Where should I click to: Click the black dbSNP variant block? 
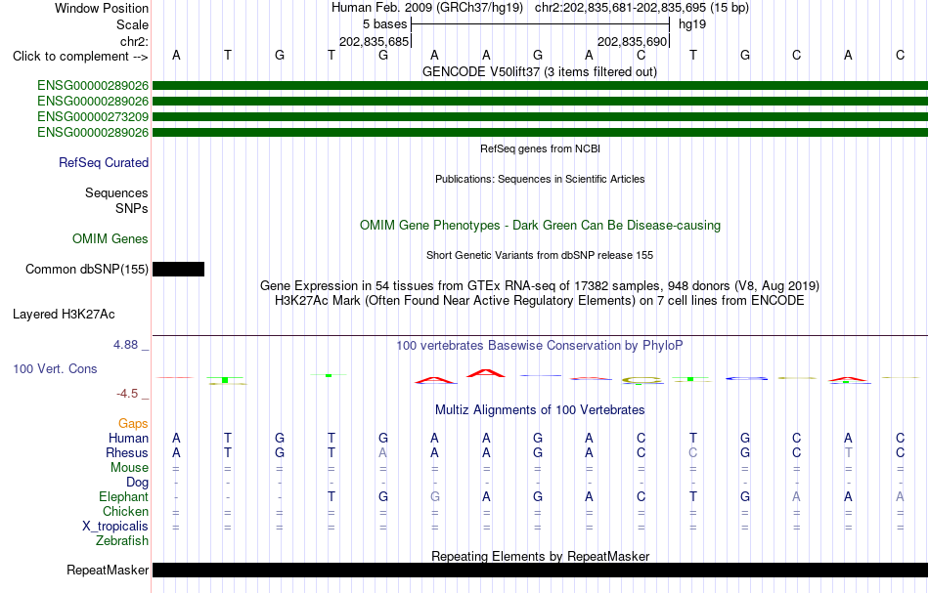(x=178, y=270)
